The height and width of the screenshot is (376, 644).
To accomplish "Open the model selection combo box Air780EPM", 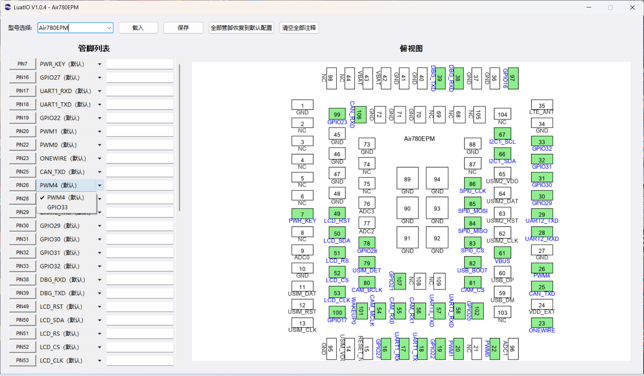I will tap(75, 28).
